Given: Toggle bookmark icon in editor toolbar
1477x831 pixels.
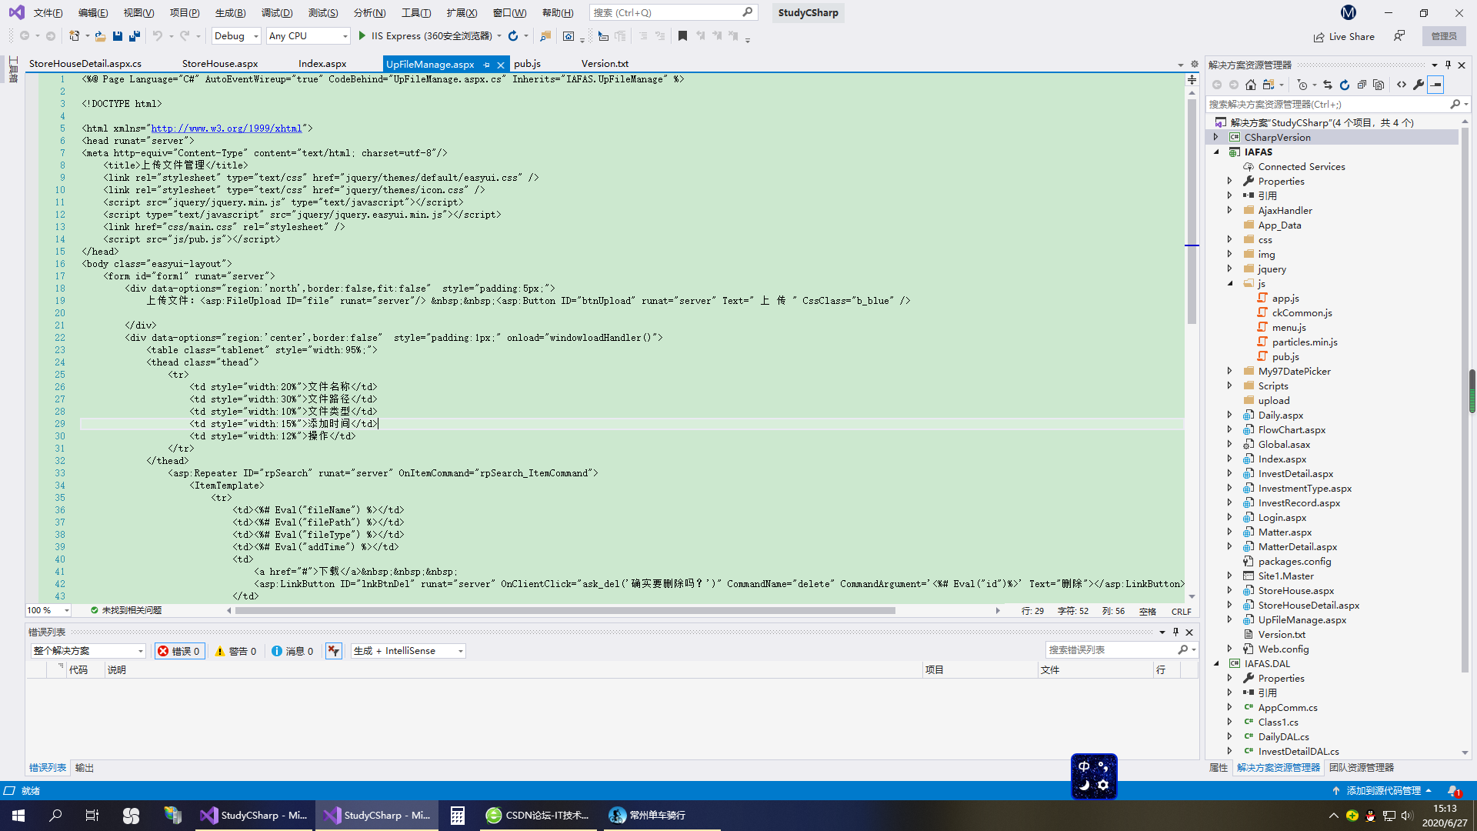Looking at the screenshot, I should pos(682,36).
